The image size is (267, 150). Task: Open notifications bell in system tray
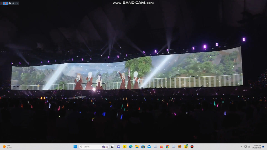click(263, 147)
